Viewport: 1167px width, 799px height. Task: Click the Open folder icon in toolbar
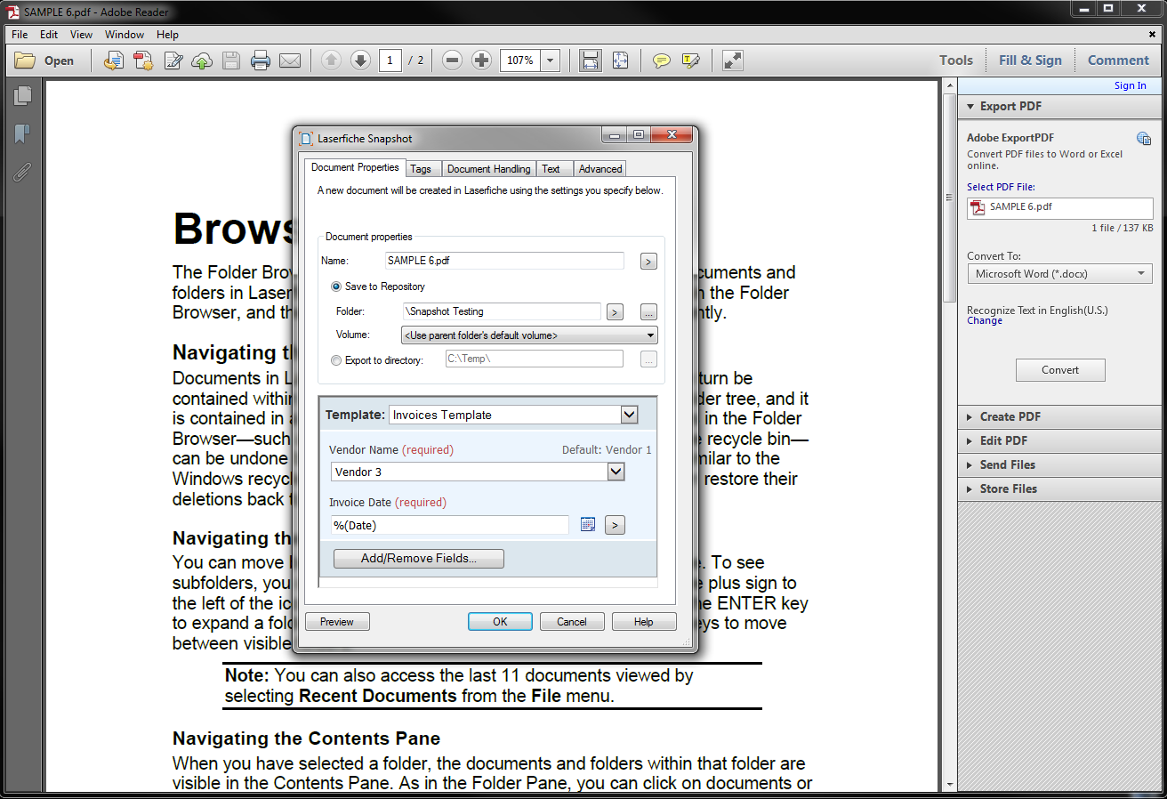pyautogui.click(x=25, y=61)
